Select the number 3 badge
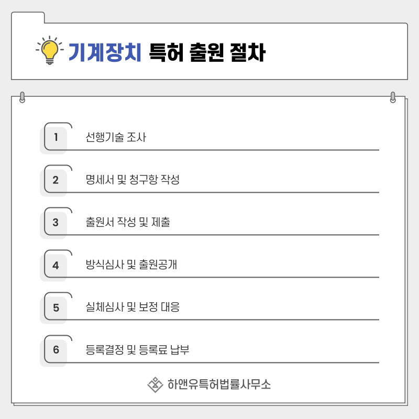419x419 pixels. point(56,222)
